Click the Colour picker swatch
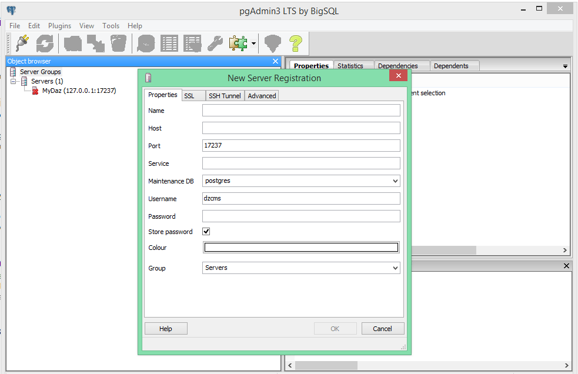578x374 pixels. pyautogui.click(x=301, y=248)
